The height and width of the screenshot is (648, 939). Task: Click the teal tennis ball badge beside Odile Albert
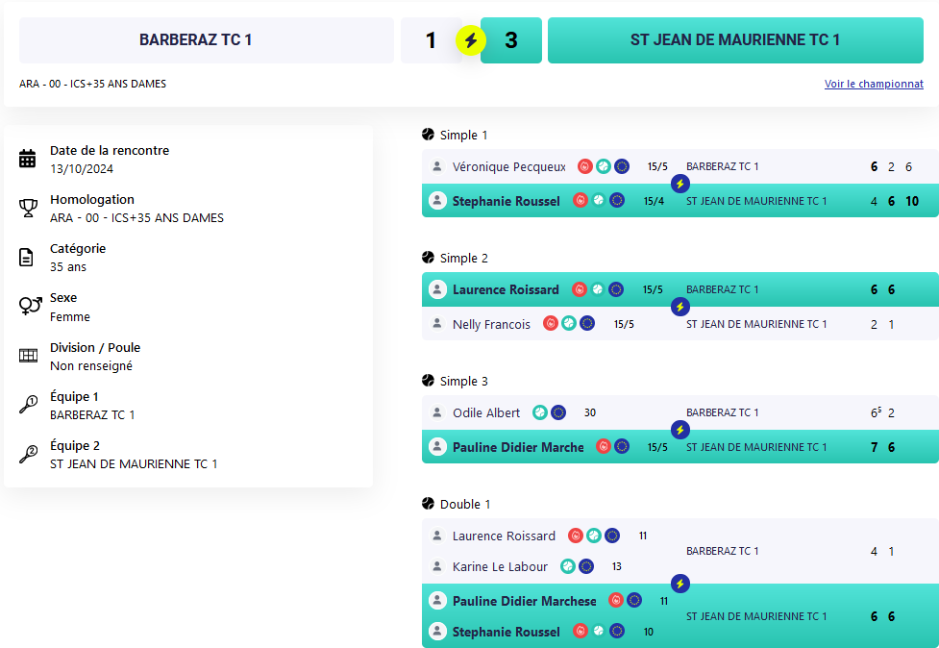tap(539, 412)
